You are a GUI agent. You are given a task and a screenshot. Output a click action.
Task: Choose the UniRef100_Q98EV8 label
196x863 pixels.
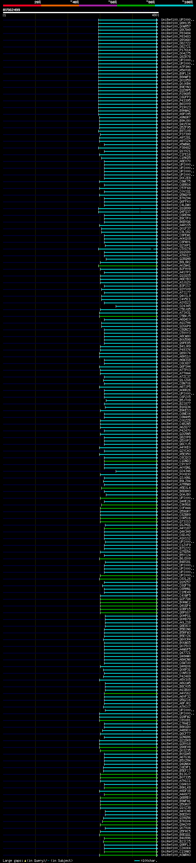pyautogui.click(x=176, y=747)
